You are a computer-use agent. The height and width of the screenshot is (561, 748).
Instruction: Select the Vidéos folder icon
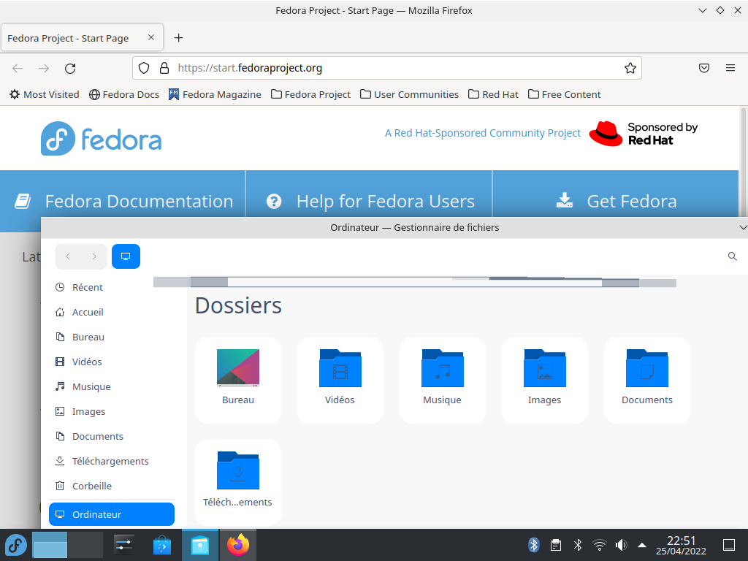(x=340, y=368)
